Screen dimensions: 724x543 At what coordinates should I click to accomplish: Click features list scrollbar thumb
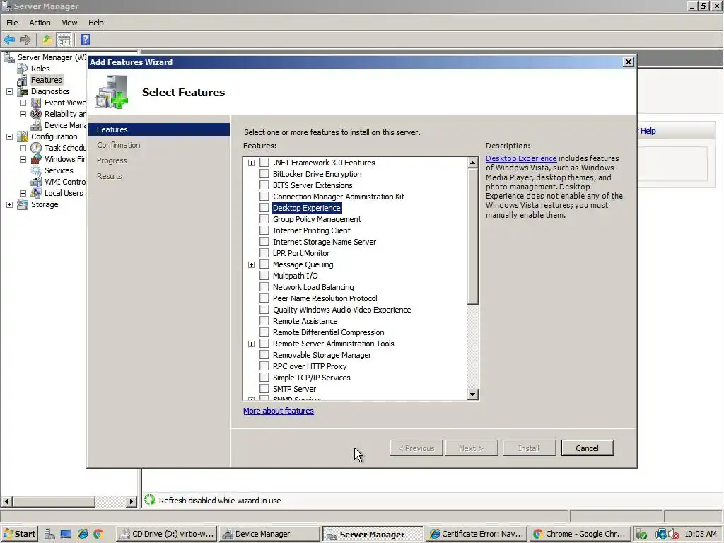472,236
